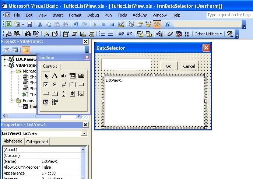
Task: Click the Save icon in toolbar
Action: 29,24
